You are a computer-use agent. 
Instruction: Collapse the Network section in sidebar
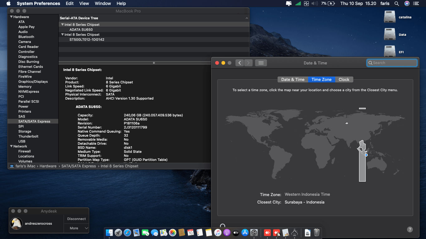[x=12, y=146]
